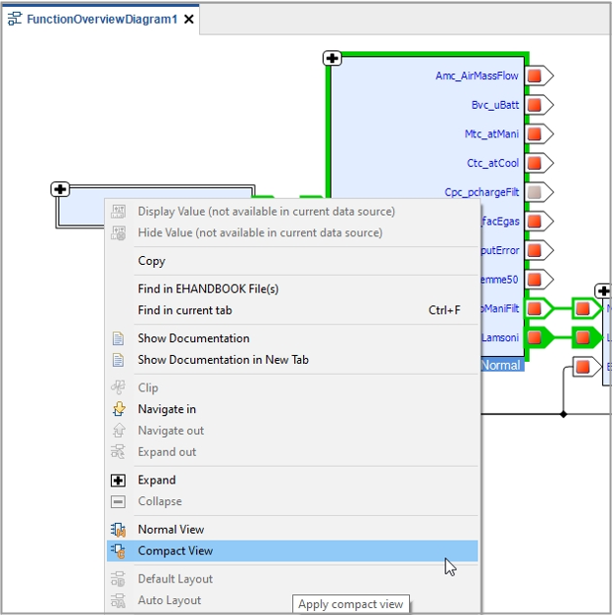The width and height of the screenshot is (612, 615).
Task: Click the Amc_AirMassFlow output port
Action: 539,76
